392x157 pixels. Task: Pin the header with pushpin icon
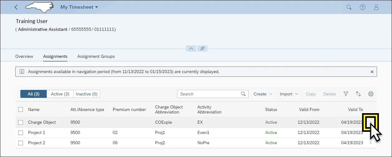[202, 48]
